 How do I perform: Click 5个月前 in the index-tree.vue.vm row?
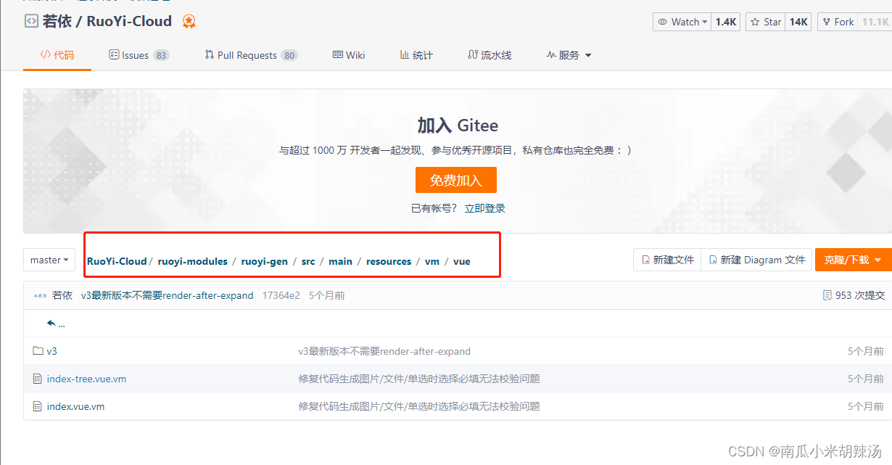(x=866, y=379)
